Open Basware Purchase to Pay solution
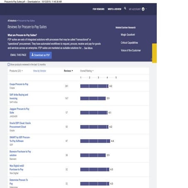 20,154
